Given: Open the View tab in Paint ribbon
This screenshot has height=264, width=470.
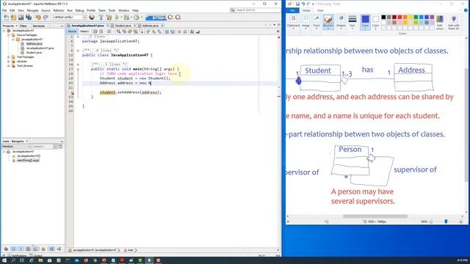Looking at the screenshot, I should [x=320, y=10].
